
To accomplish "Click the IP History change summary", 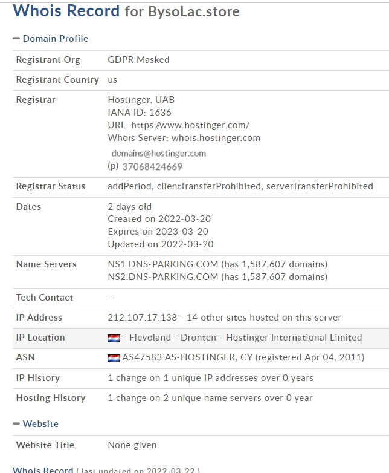I will point(211,377).
